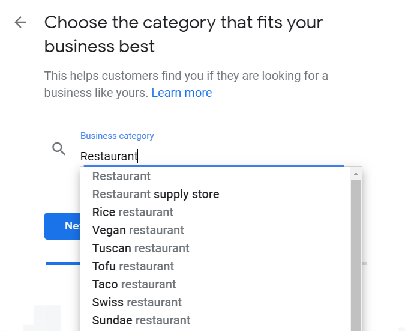Viewport: 405px width, 331px height.
Task: Select Restaurant supply store option
Action: (155, 194)
